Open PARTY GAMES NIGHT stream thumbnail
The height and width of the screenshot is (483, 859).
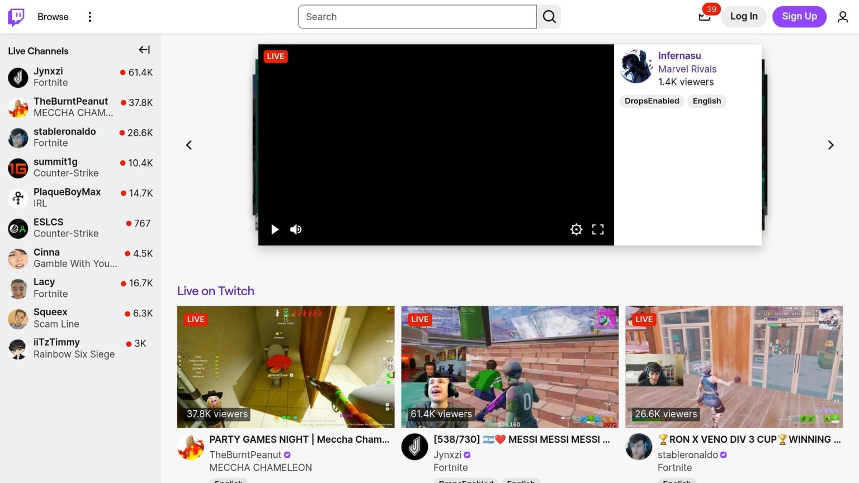pyautogui.click(x=286, y=367)
